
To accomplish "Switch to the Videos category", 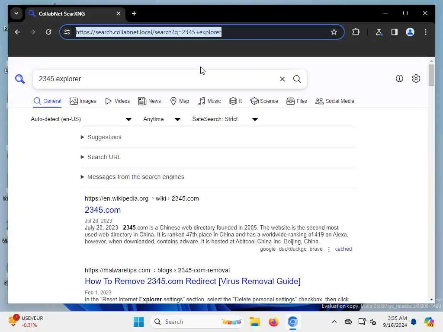I will (118, 101).
